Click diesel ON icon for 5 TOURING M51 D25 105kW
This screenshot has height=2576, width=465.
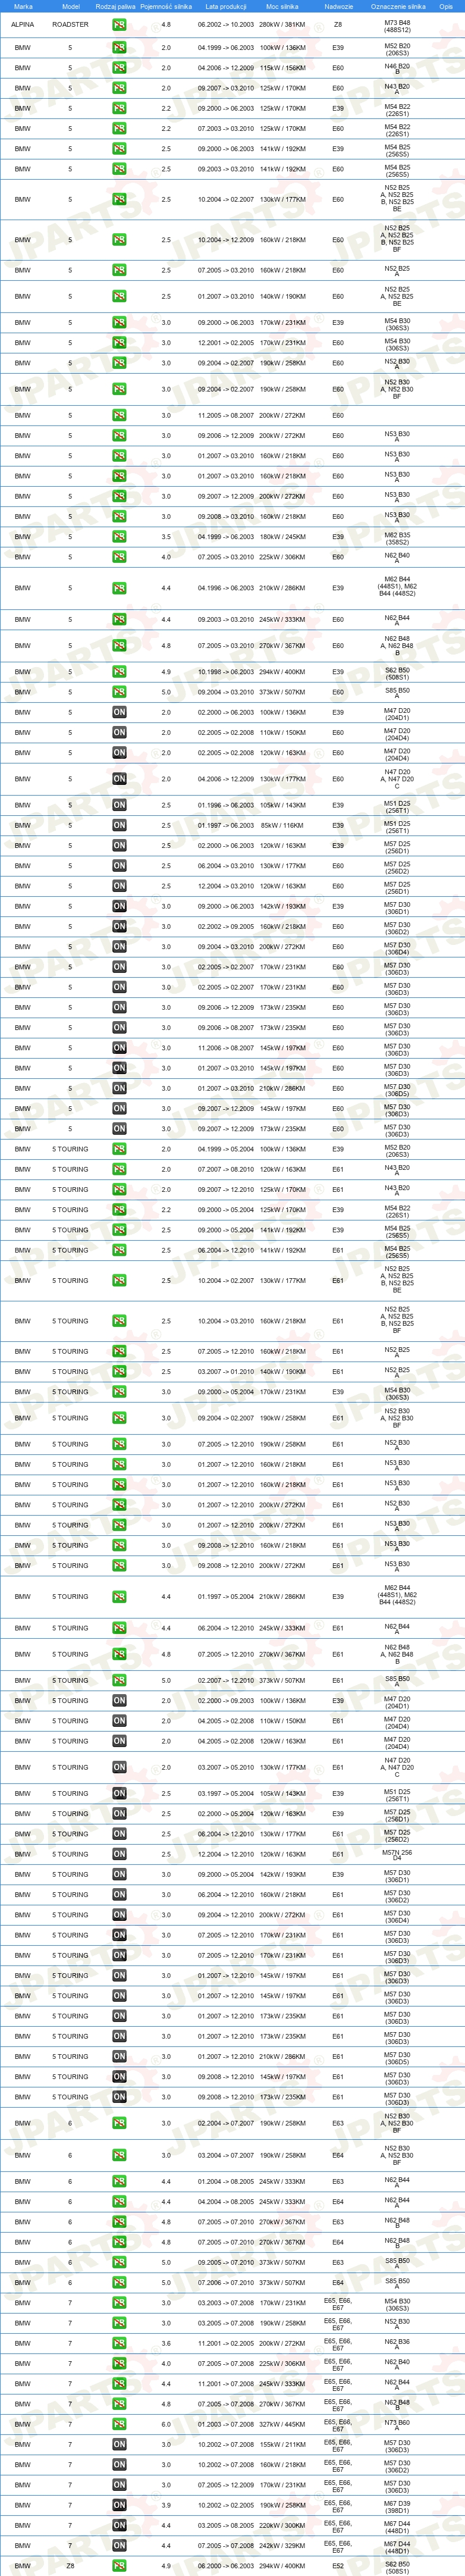coord(119,1793)
